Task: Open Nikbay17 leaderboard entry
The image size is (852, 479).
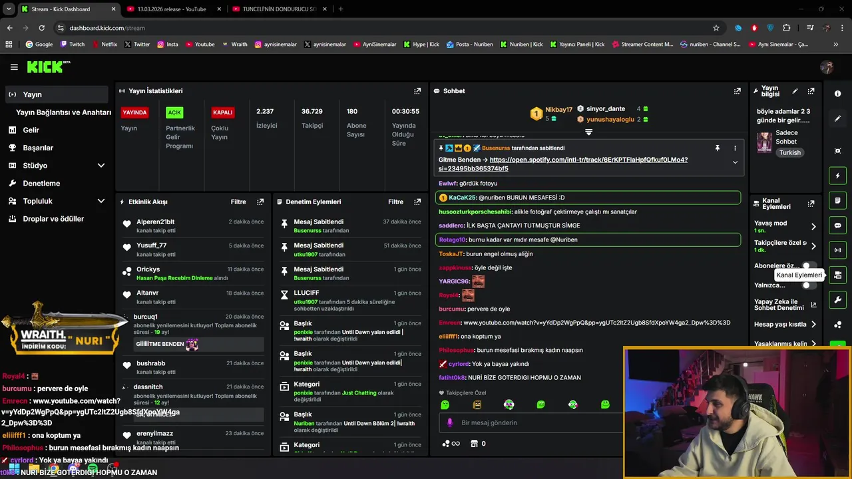Action: pos(551,114)
